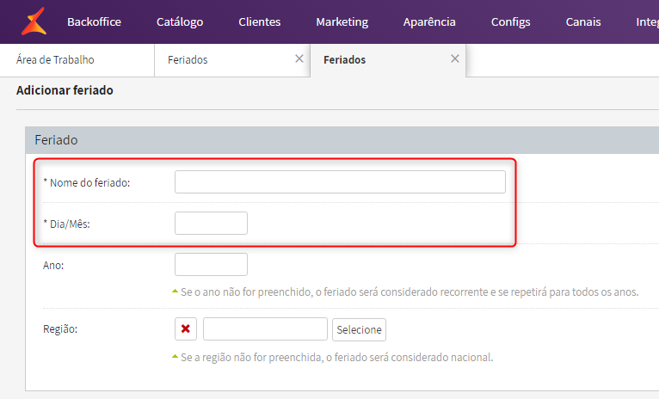Close the active Feriados tab

point(455,58)
